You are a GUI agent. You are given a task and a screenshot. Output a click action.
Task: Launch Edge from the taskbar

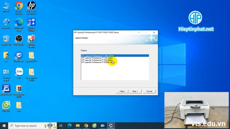pyautogui.click(x=69, y=126)
